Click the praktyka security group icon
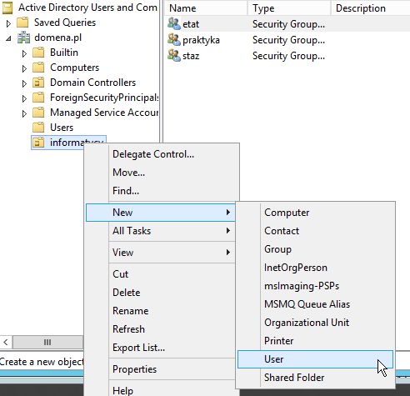410x396 pixels. (x=174, y=40)
